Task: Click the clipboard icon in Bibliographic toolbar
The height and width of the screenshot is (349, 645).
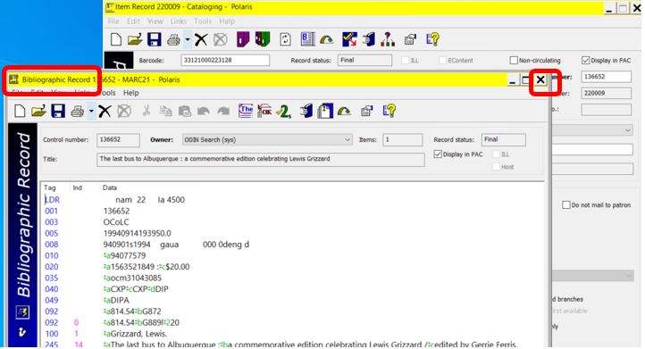Action: click(325, 111)
